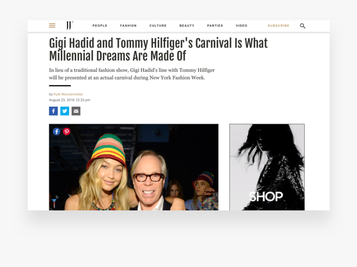Pin photo using Pinterest icon

[x=67, y=131]
